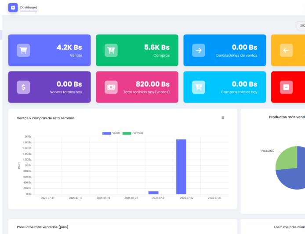Click the green Producto2 pie slice
Image resolution: width=305 pixels, height=234 pixels.
(289, 159)
